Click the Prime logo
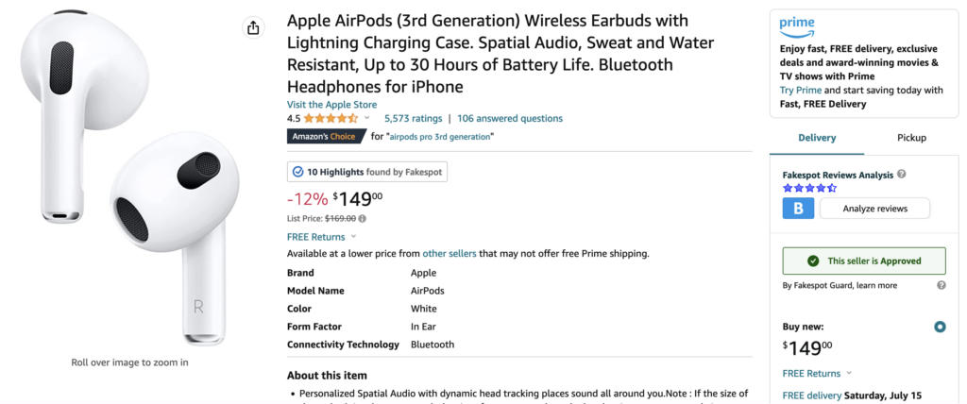Image resolution: width=967 pixels, height=404 pixels. point(797,27)
